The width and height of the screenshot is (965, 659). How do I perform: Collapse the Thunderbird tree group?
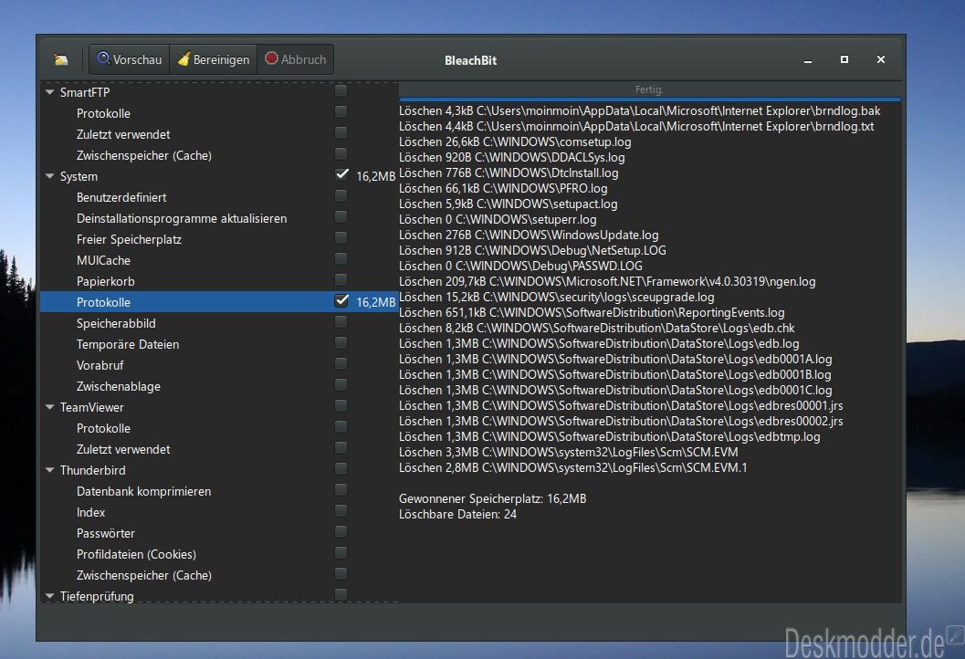(x=50, y=470)
